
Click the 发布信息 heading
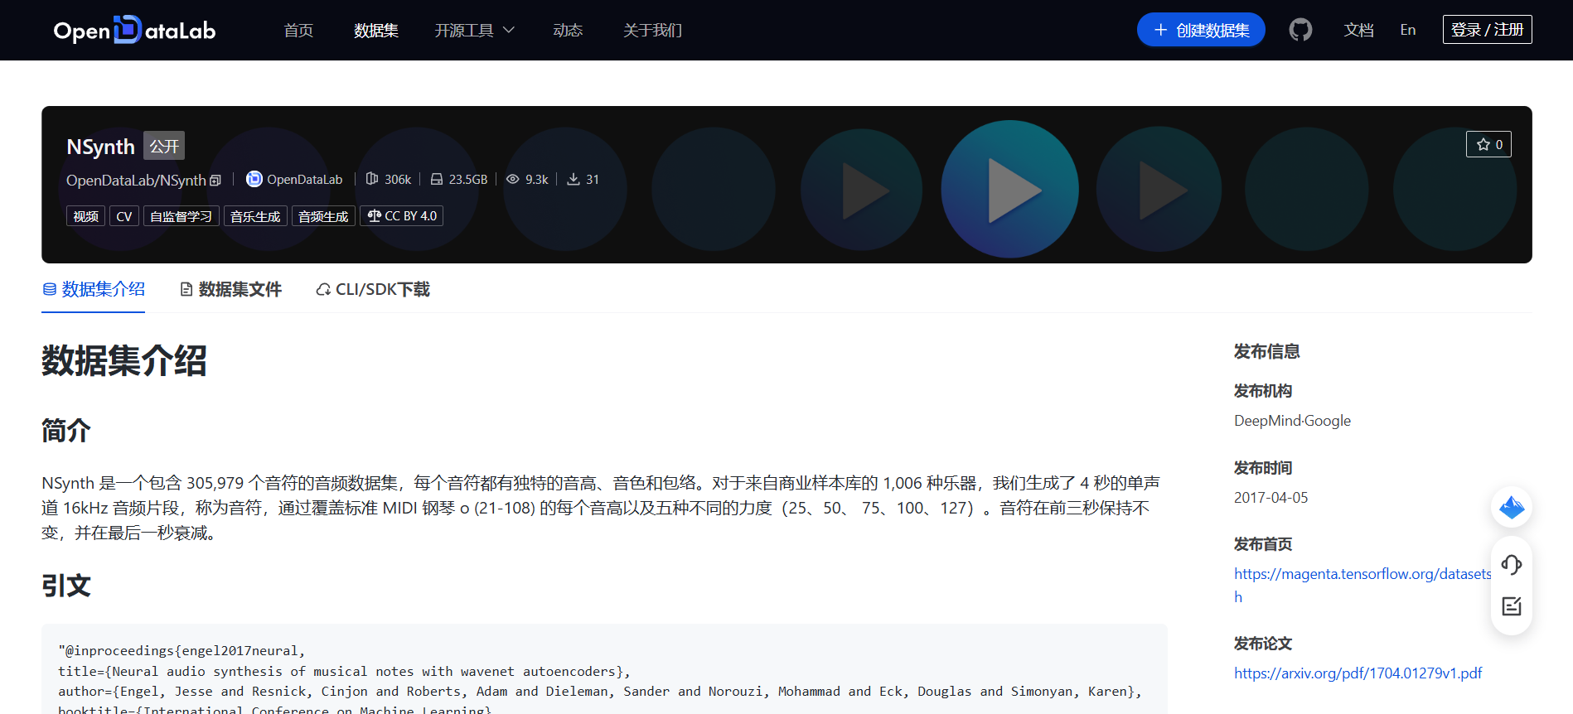1266,351
